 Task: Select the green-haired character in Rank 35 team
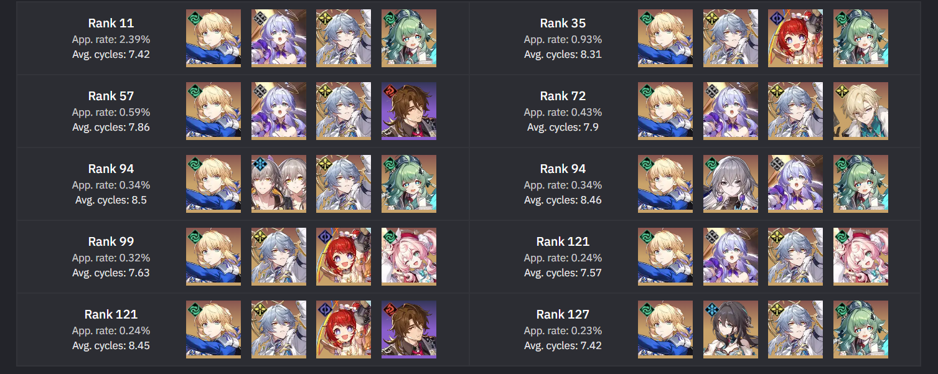(861, 38)
